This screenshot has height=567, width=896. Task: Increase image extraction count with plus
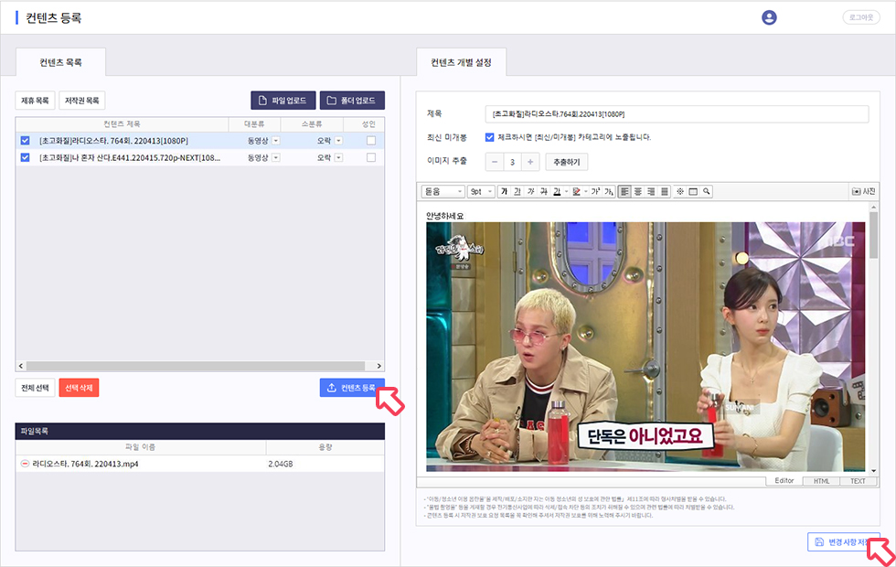pyautogui.click(x=531, y=162)
